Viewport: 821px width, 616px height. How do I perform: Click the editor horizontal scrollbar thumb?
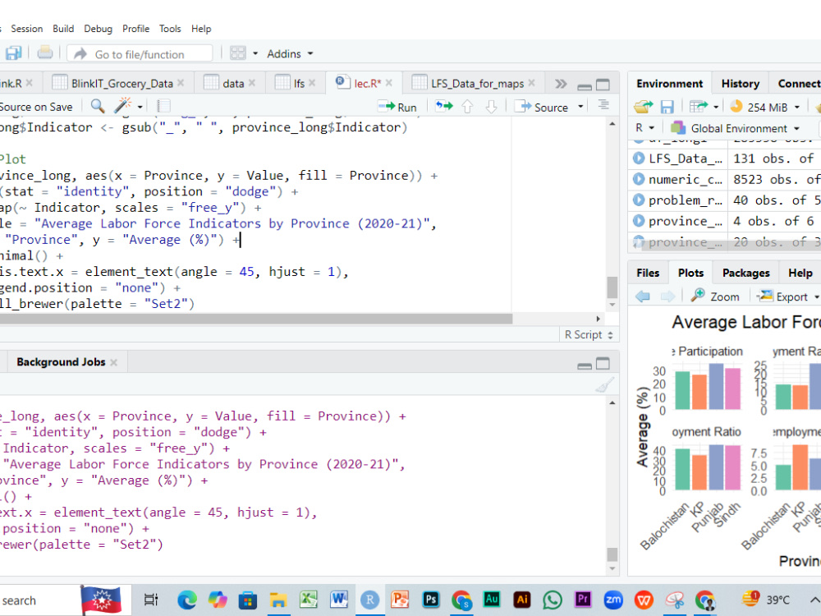pyautogui.click(x=256, y=319)
